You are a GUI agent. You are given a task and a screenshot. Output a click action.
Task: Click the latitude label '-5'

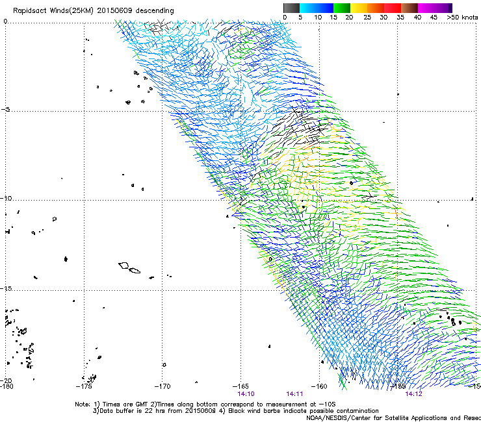(x=5, y=110)
